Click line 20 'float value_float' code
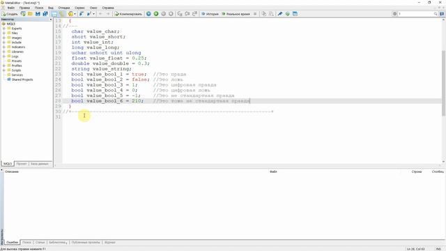Viewport: 446px width, 251px height. pyautogui.click(x=109, y=58)
